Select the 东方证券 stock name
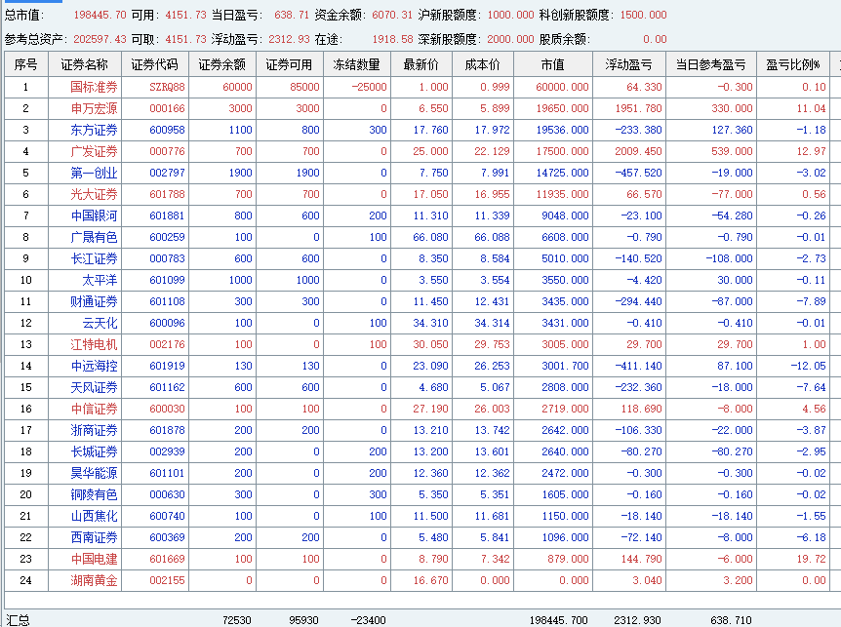Viewport: 841px width, 627px height. pyautogui.click(x=94, y=131)
